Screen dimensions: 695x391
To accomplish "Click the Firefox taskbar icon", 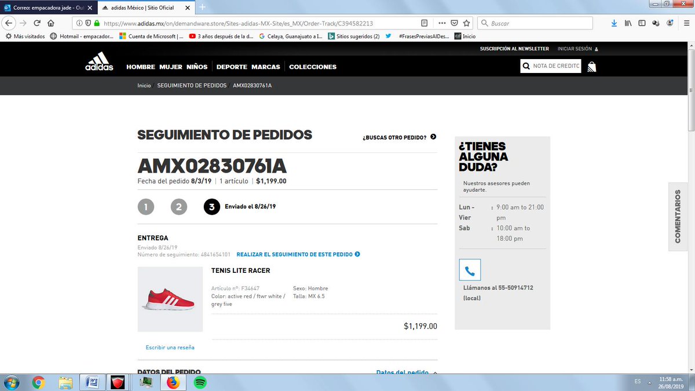I will point(173,382).
